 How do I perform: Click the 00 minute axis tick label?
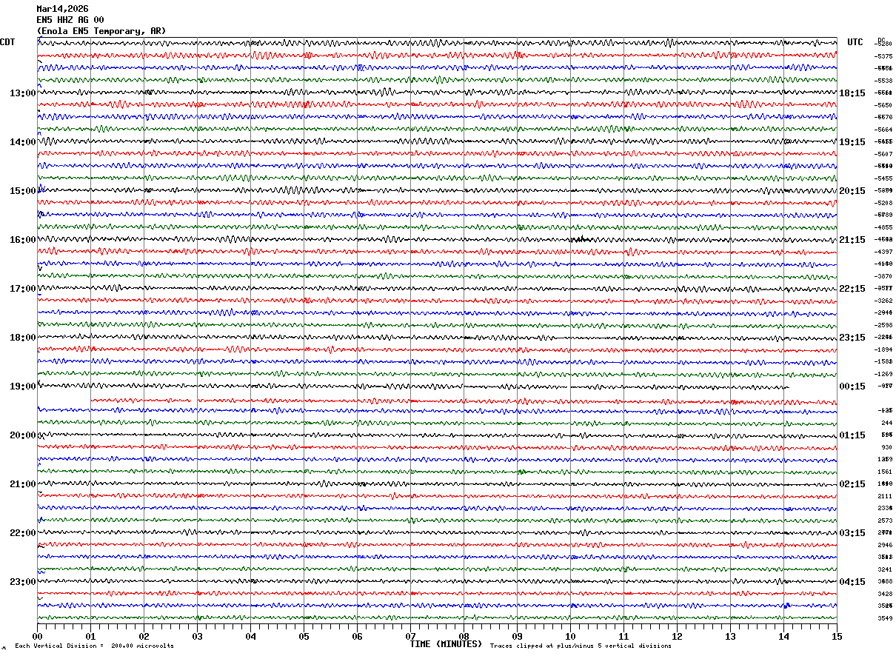pyautogui.click(x=37, y=636)
